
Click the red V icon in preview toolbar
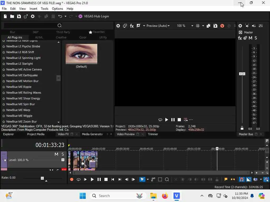click(x=222, y=26)
